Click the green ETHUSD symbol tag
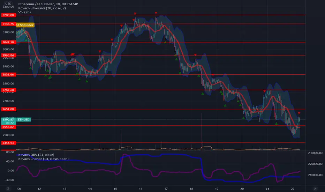 click(24, 119)
